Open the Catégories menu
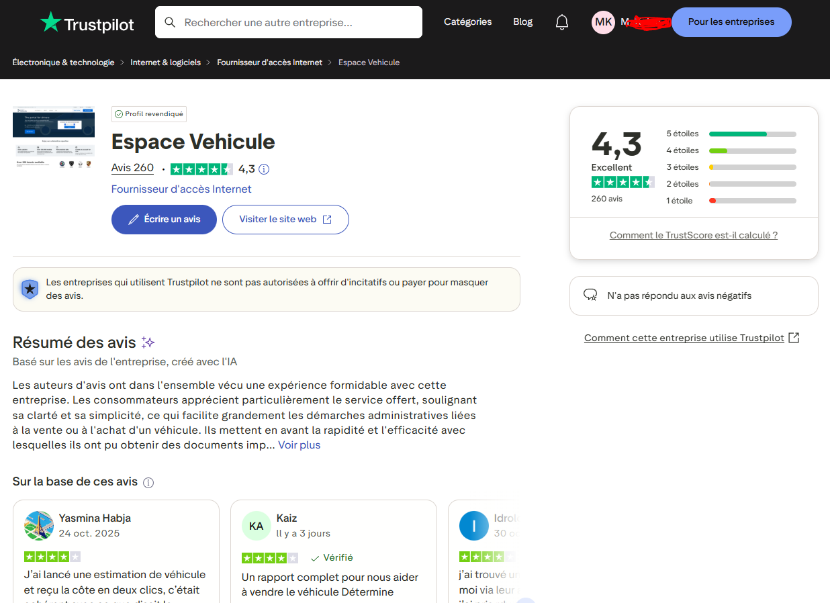The height and width of the screenshot is (603, 830). pos(467,21)
